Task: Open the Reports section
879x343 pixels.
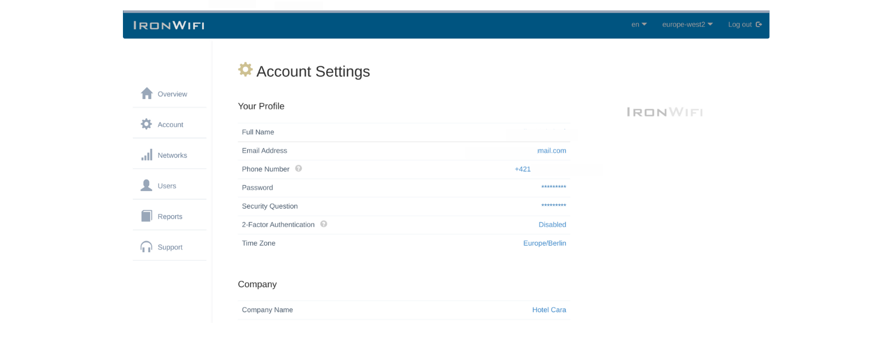Action: click(169, 216)
